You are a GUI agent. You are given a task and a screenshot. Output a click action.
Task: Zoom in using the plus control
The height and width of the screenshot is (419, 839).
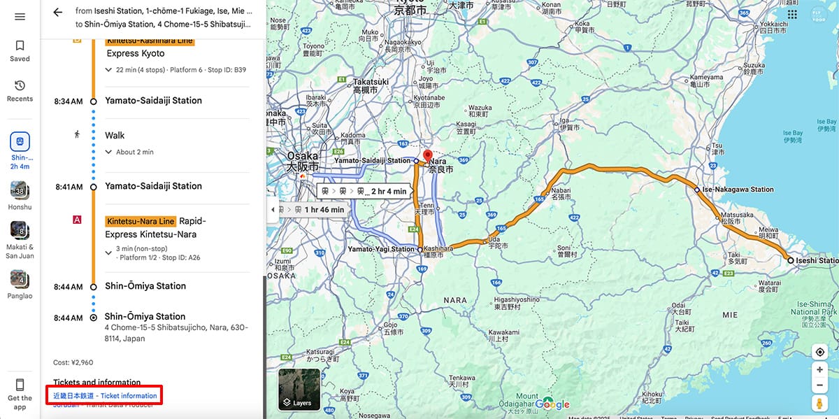[x=819, y=369]
